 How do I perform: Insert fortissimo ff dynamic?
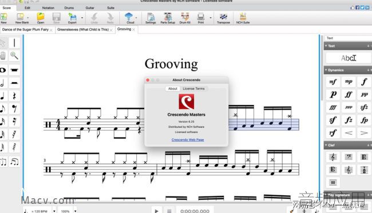click(349, 95)
